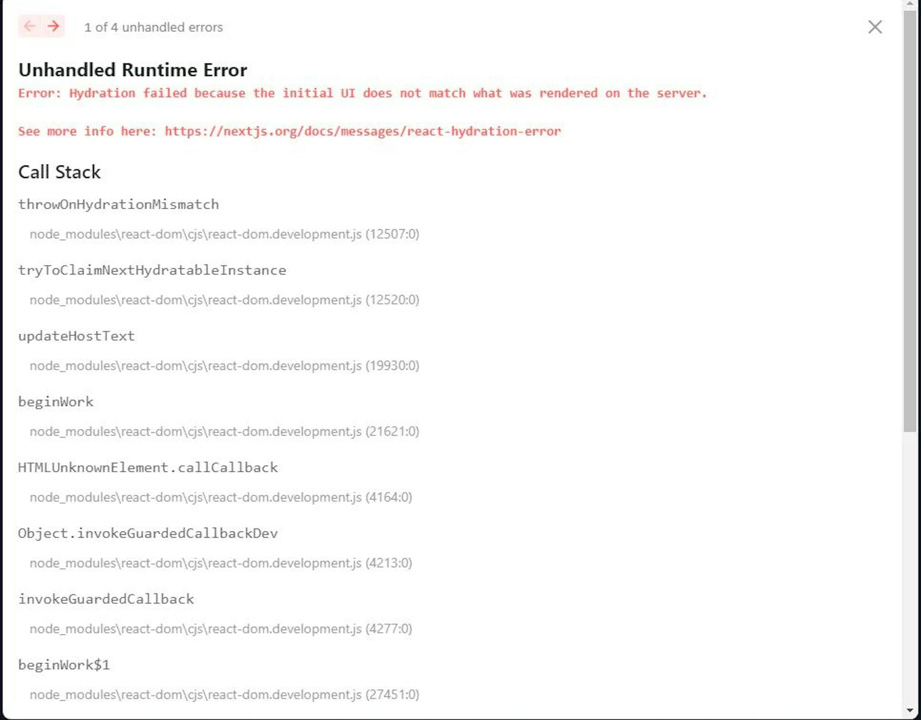Click the '1 of 4 unhandled errors' counter

click(x=152, y=26)
